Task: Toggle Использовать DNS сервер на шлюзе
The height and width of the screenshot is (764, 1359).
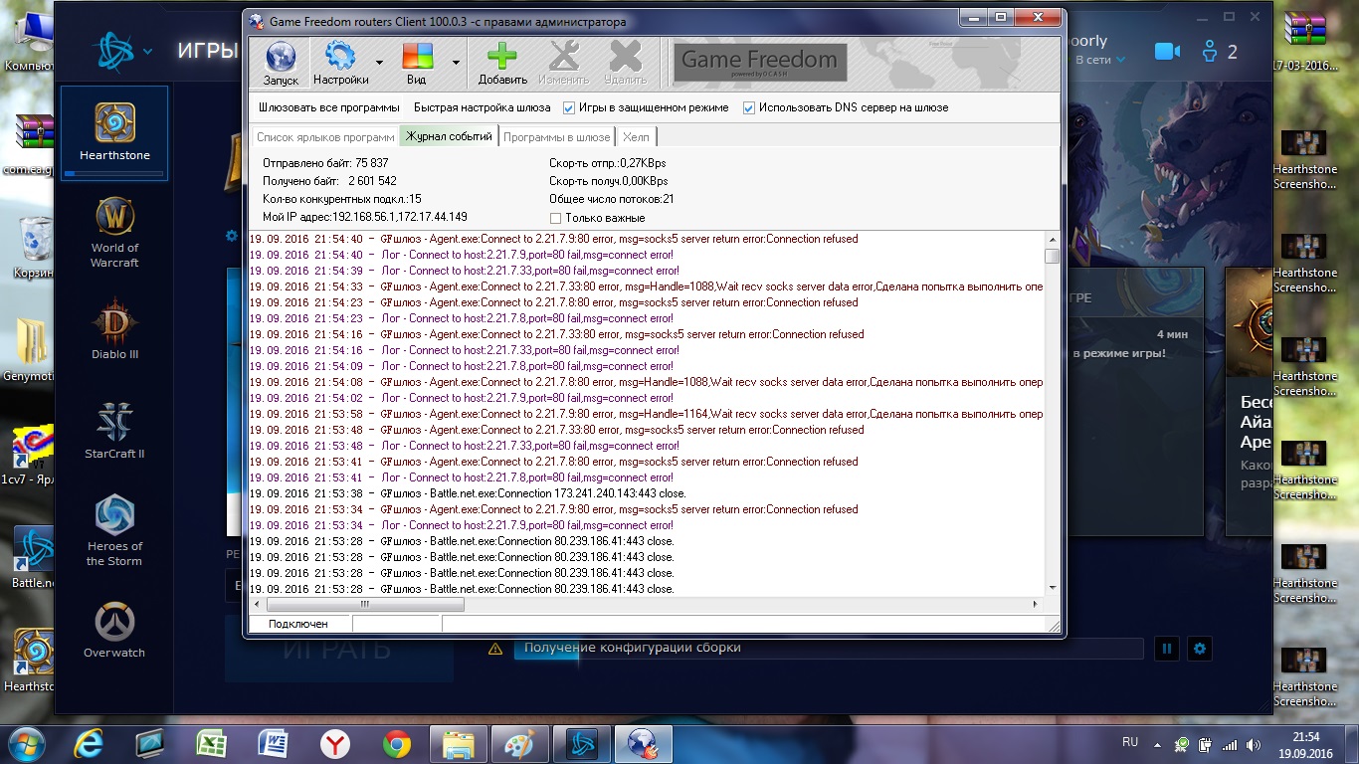Action: click(x=749, y=107)
